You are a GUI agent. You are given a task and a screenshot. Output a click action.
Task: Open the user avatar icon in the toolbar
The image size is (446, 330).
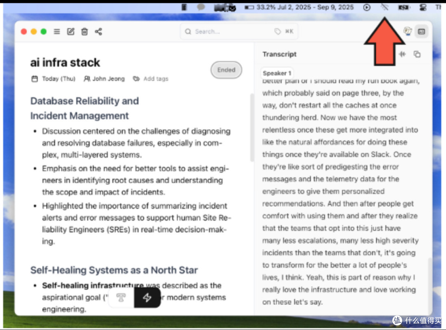click(408, 31)
